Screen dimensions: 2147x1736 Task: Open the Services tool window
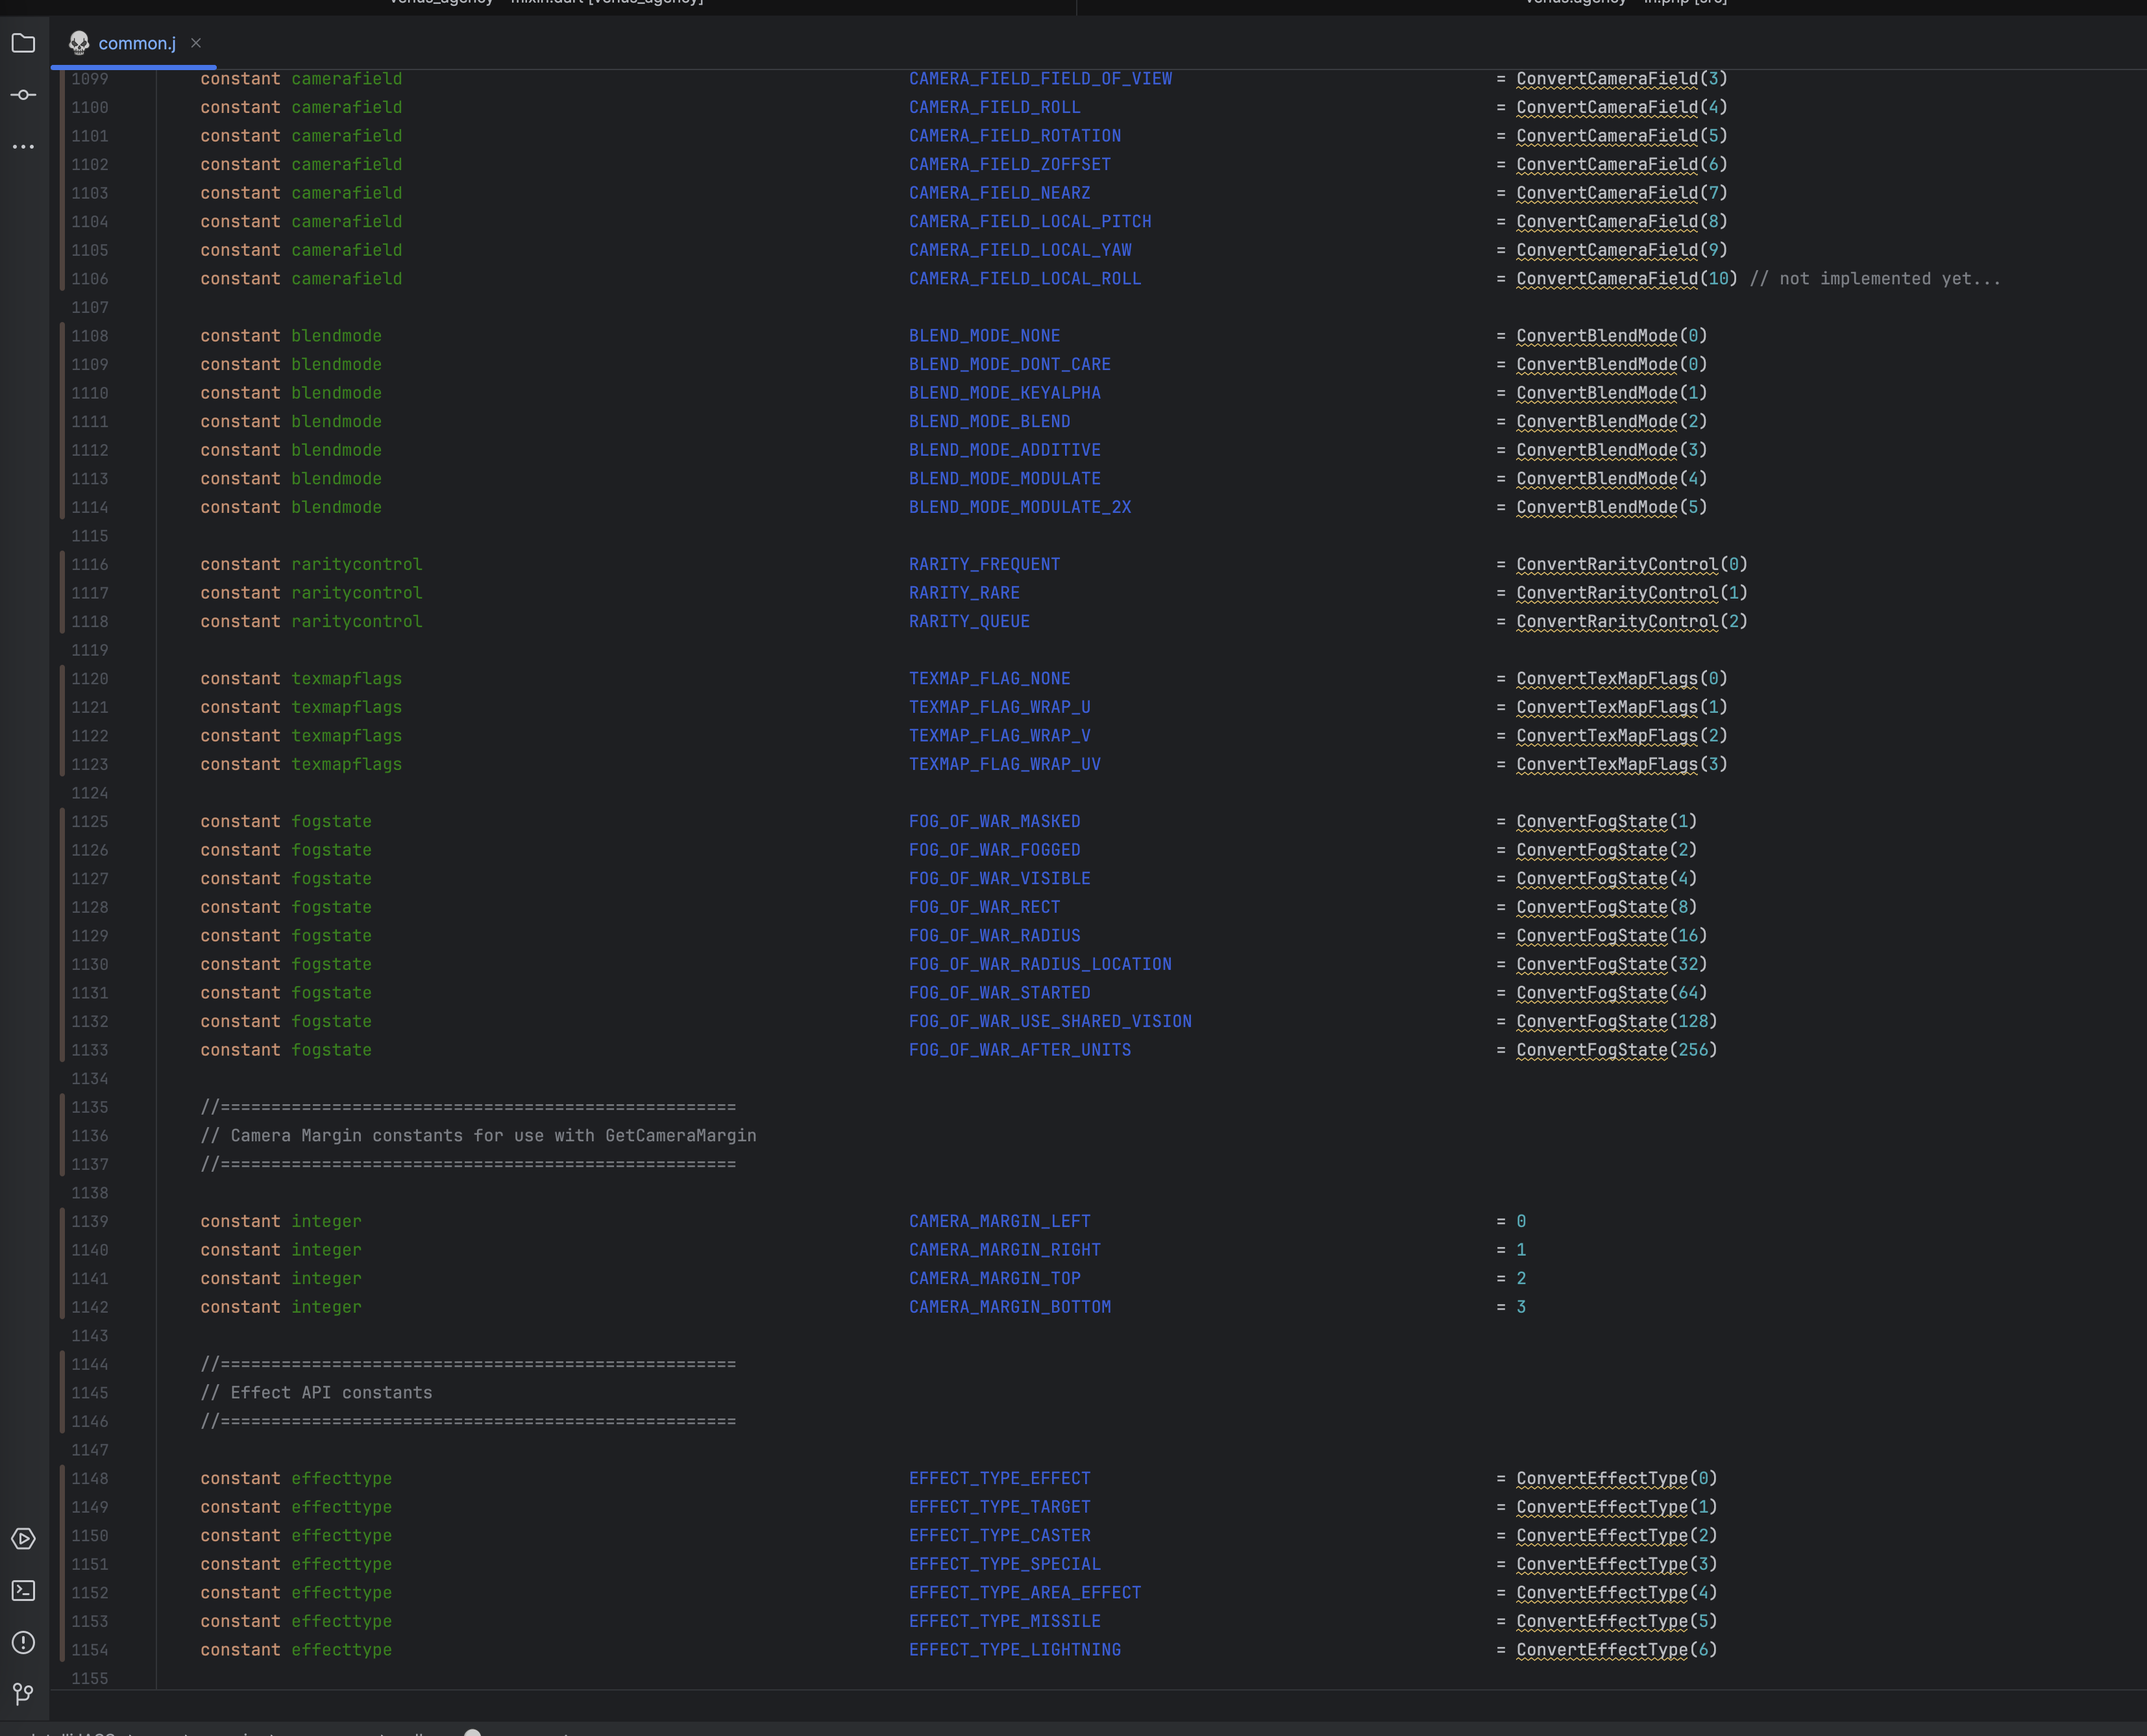coord(23,1539)
